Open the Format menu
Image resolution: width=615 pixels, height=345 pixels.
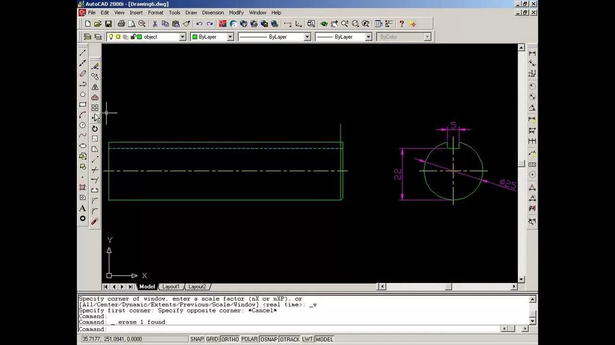(156, 12)
